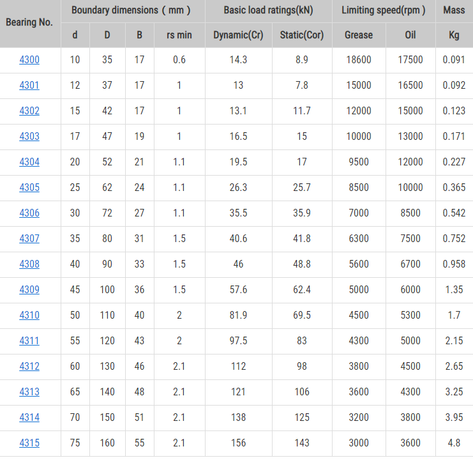Open the bearing 4301 link
Viewport: 473px width, 472px height.
pos(29,86)
